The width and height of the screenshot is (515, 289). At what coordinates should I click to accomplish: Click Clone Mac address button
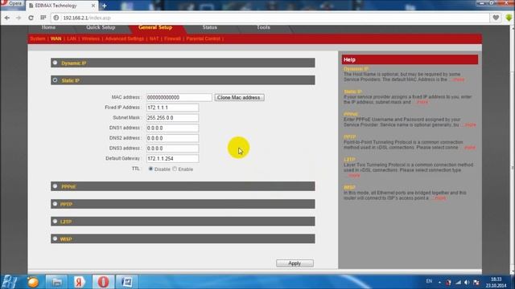pos(240,97)
